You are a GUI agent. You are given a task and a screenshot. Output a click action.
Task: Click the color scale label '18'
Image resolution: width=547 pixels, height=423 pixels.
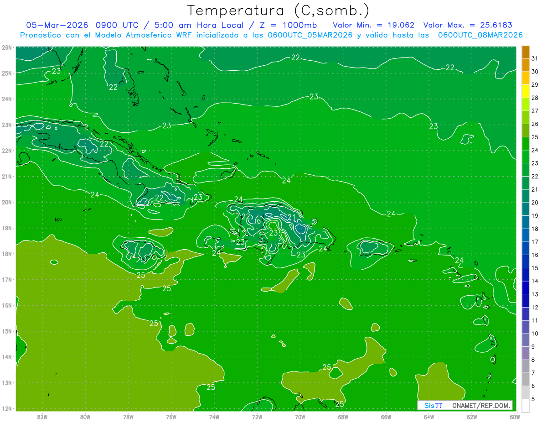(x=535, y=229)
